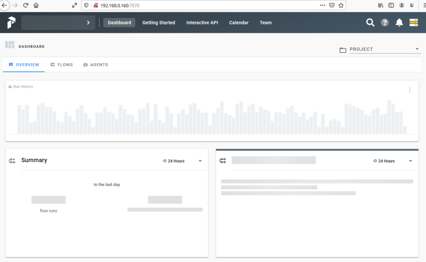This screenshot has width=426, height=262.
Task: Click the insecure connection lock icon
Action: click(96, 5)
